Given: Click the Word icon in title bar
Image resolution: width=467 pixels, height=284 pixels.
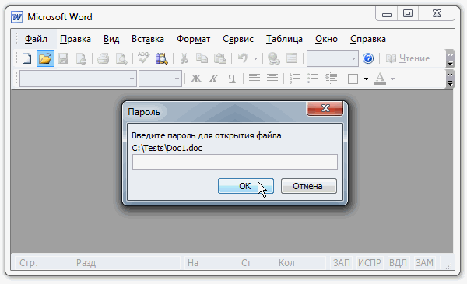Looking at the screenshot, I should coord(17,17).
